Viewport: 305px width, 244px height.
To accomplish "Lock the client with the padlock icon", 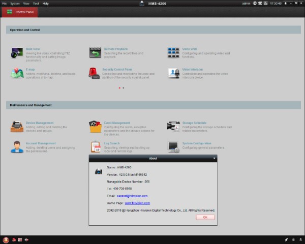I will [286, 4].
